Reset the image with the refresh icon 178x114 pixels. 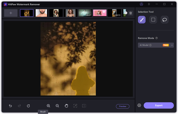click(28, 106)
